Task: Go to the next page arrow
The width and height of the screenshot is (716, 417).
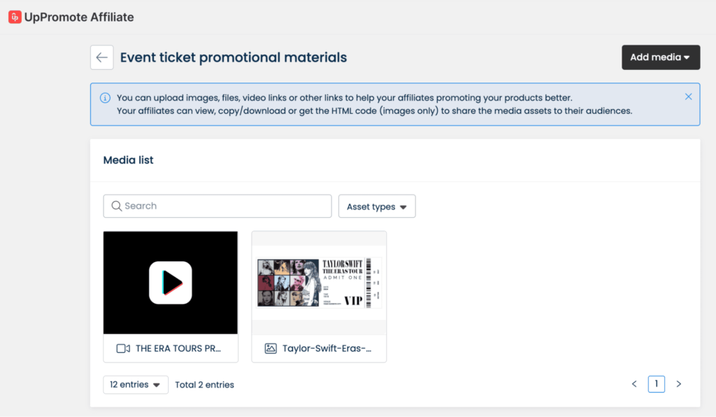Action: pyautogui.click(x=678, y=384)
